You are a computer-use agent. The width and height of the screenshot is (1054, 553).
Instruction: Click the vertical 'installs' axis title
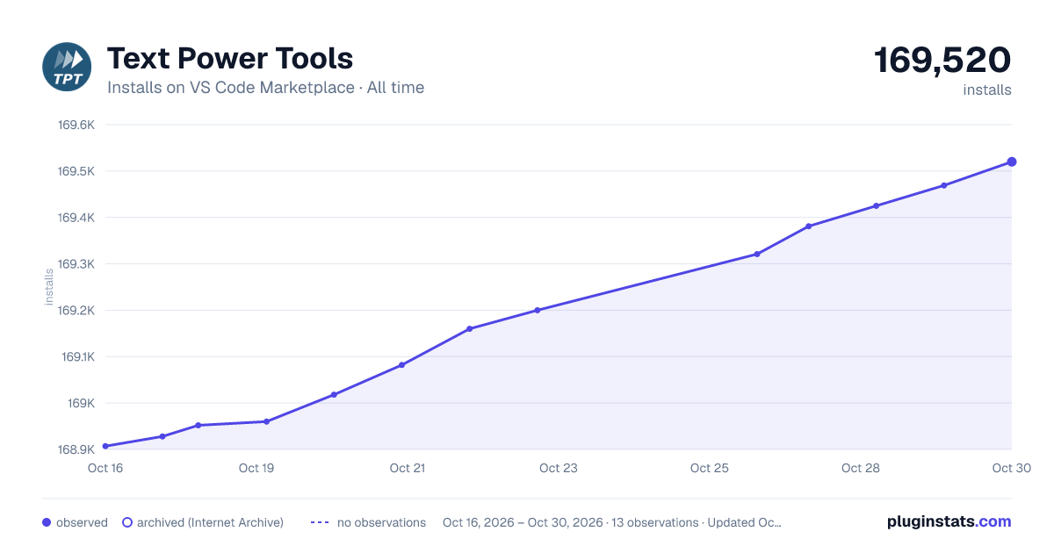(x=49, y=287)
